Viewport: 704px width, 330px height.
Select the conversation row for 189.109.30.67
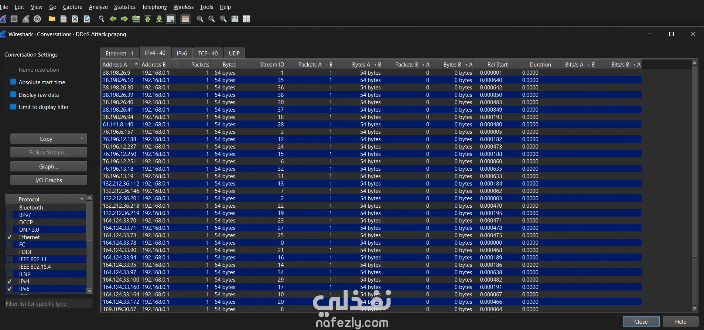point(371,309)
